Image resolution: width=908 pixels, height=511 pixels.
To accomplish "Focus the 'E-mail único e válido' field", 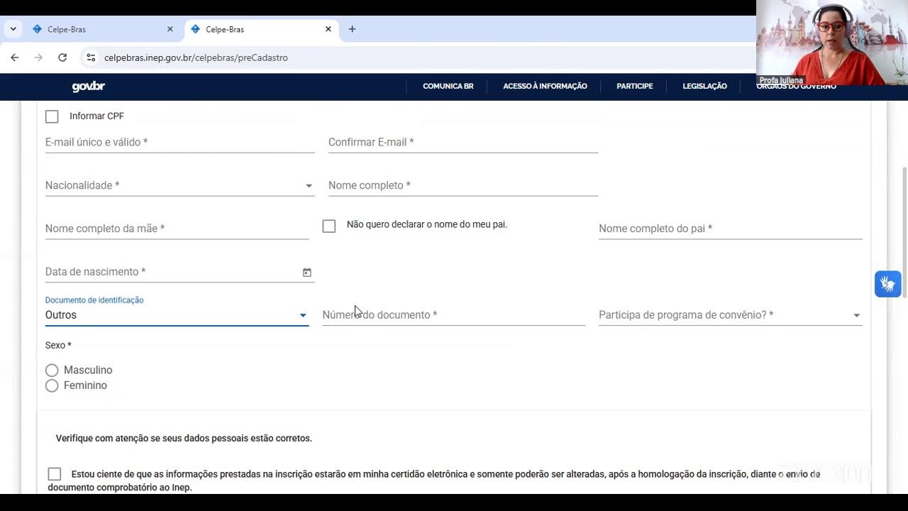I will click(179, 143).
